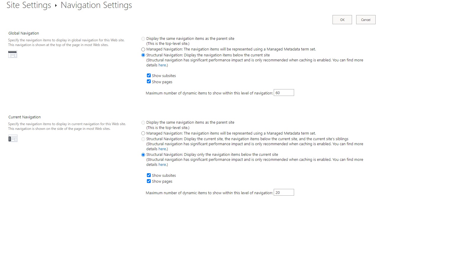Select Structural Navigation for Global Navigation

[x=143, y=55]
